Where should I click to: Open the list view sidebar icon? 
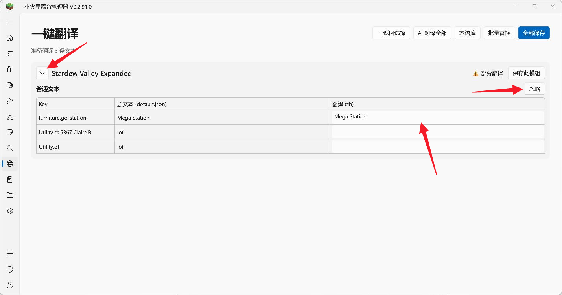10,53
